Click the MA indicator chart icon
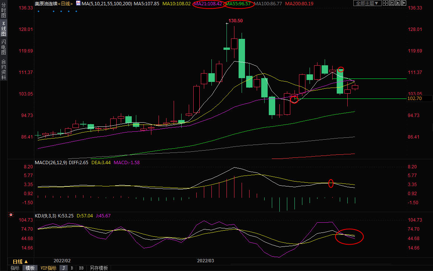 78,3
